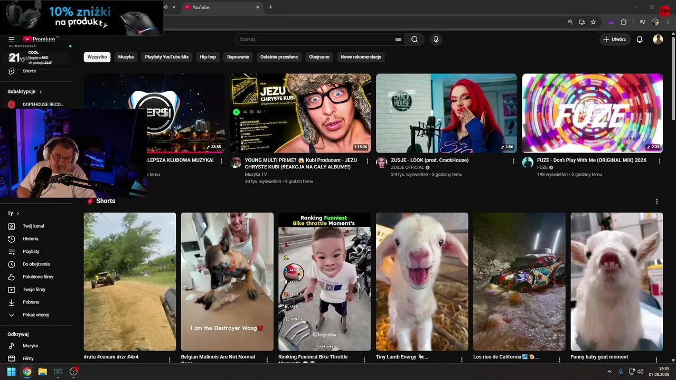Viewport: 676px width, 380px height.
Task: Expand Subskrypcje section chevron
Action: pos(40,91)
